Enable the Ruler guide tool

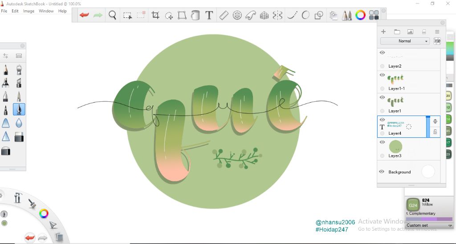[224, 15]
